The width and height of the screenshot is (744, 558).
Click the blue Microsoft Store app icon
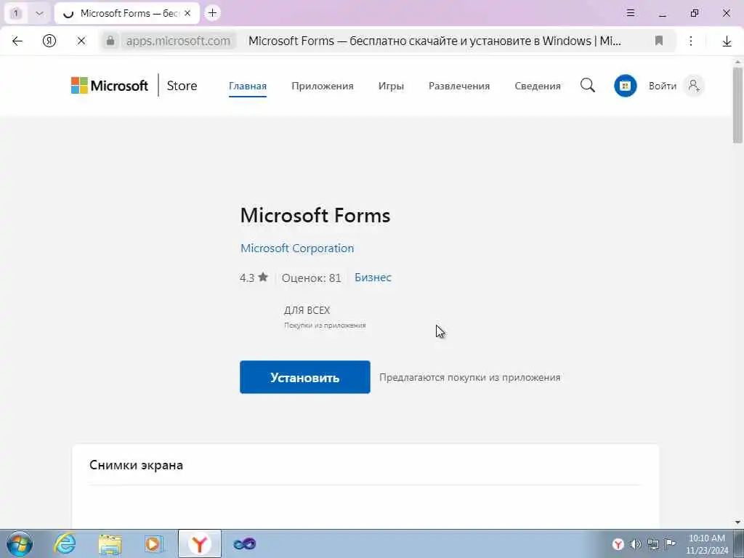[x=626, y=86]
